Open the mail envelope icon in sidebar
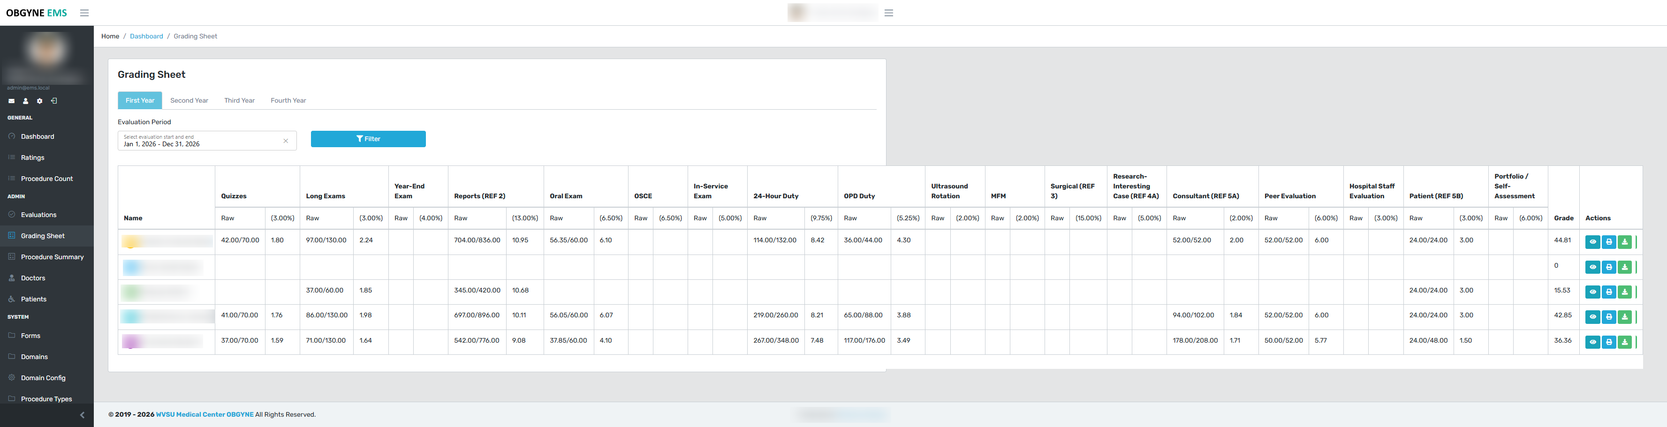The image size is (1667, 427). click(x=11, y=101)
